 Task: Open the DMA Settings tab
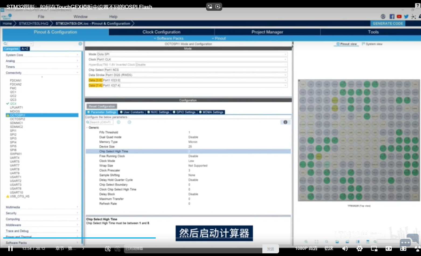211,112
